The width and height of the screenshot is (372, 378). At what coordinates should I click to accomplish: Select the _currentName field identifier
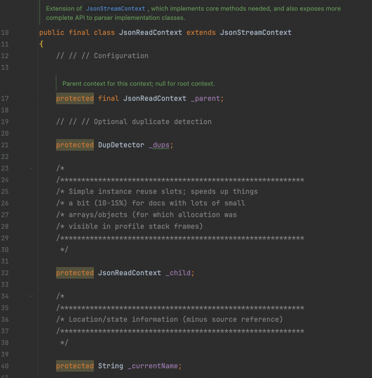(x=152, y=366)
